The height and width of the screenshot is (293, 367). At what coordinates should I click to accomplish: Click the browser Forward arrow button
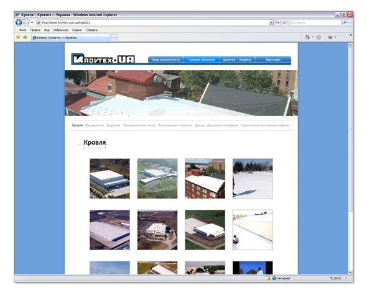pos(26,22)
